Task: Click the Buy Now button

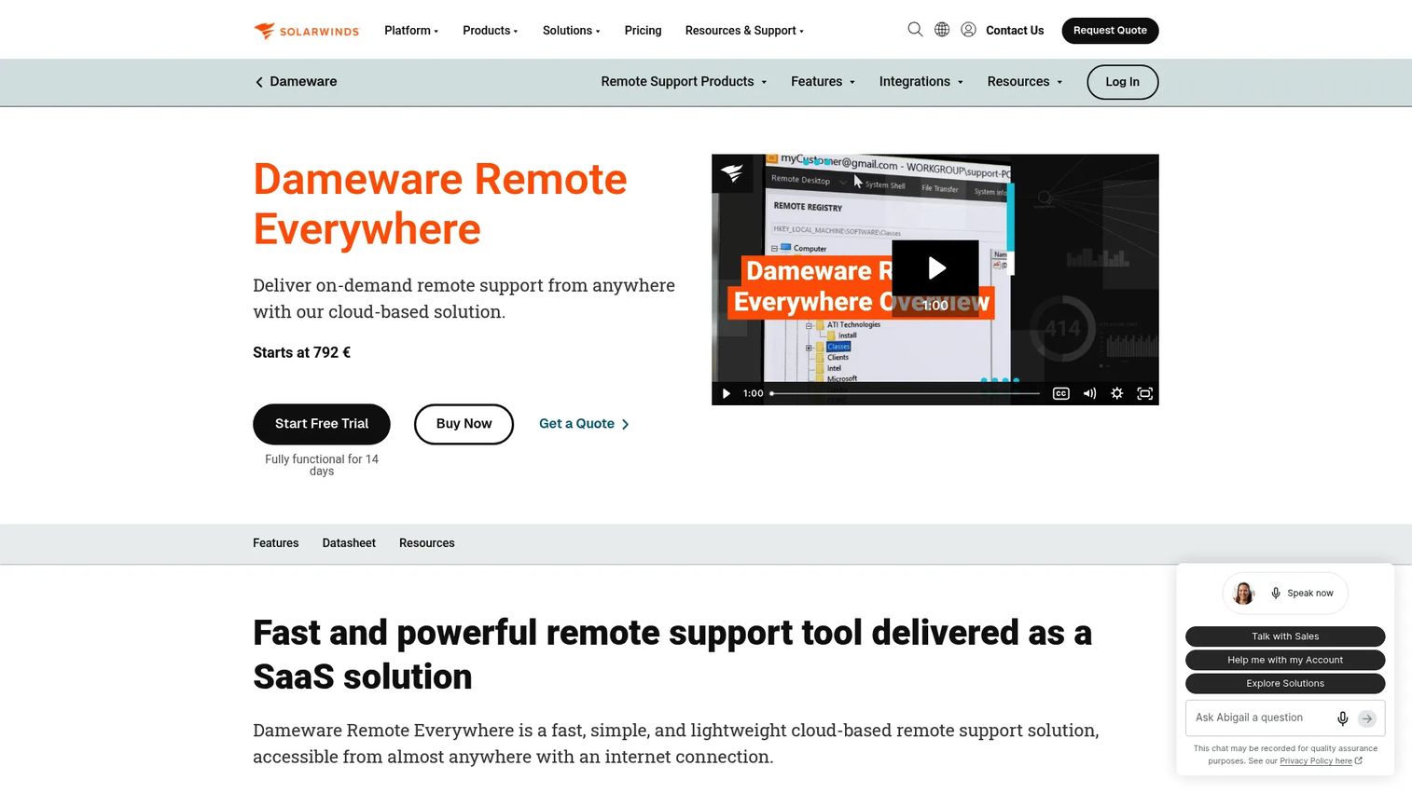Action: (464, 424)
